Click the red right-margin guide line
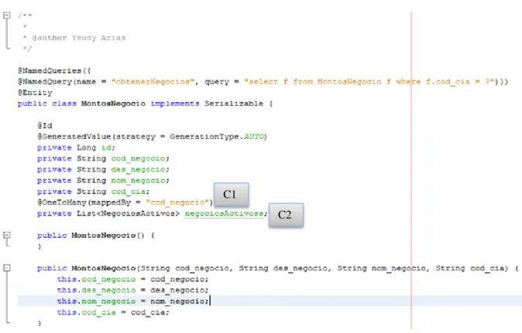 [x=411, y=171]
